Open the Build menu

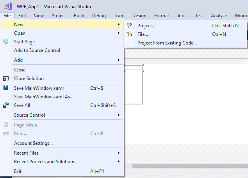(79, 16)
